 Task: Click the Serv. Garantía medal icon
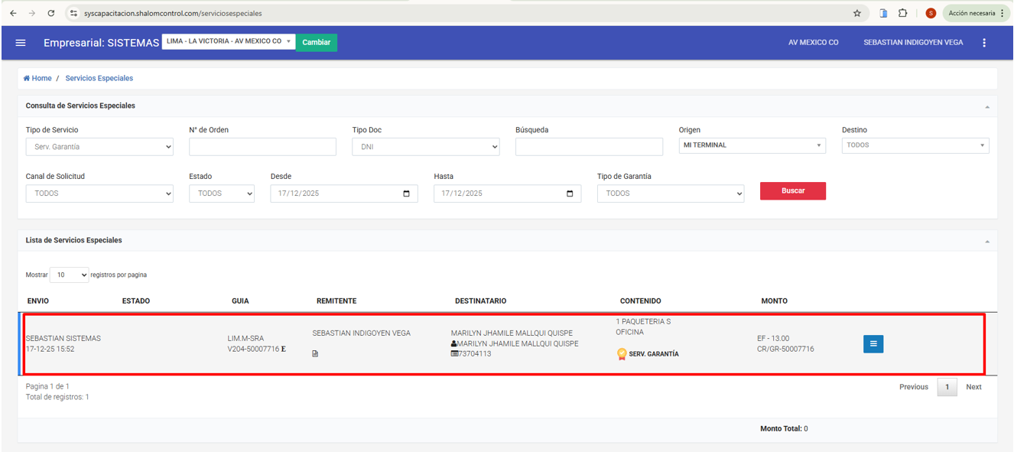tap(622, 354)
